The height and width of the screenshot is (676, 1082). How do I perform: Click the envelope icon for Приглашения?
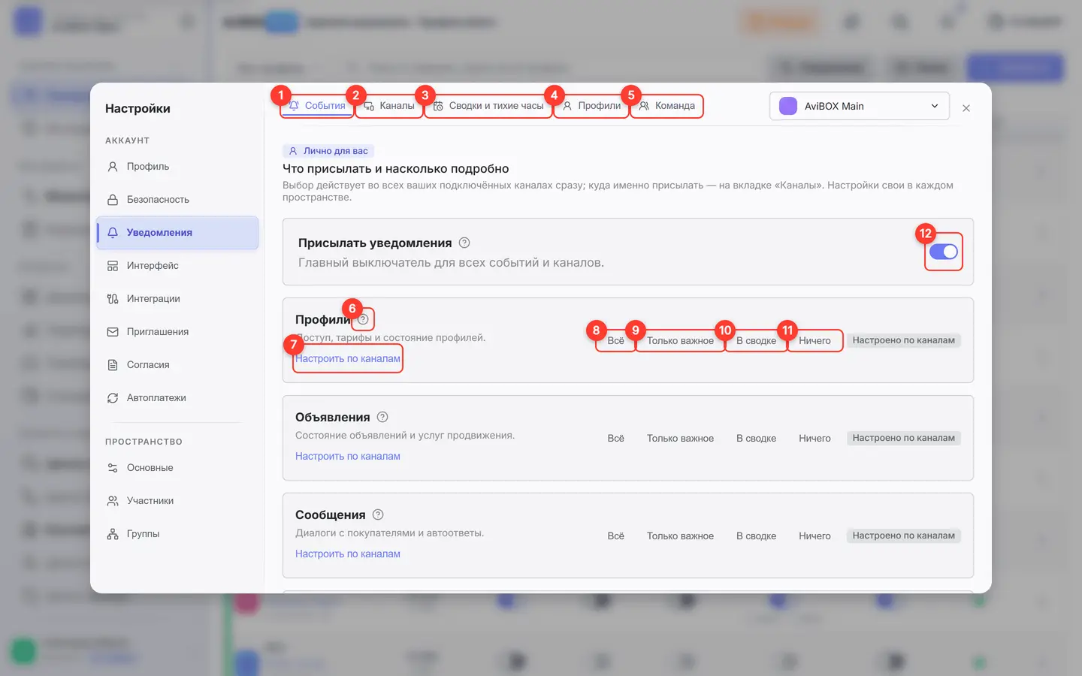click(x=113, y=332)
